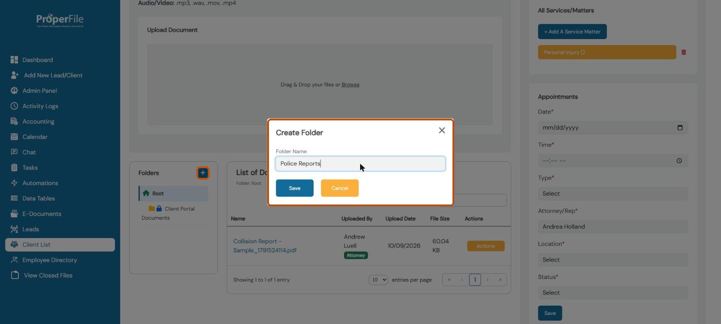This screenshot has height=324, width=721.
Task: Cancel the folder creation
Action: 340,188
